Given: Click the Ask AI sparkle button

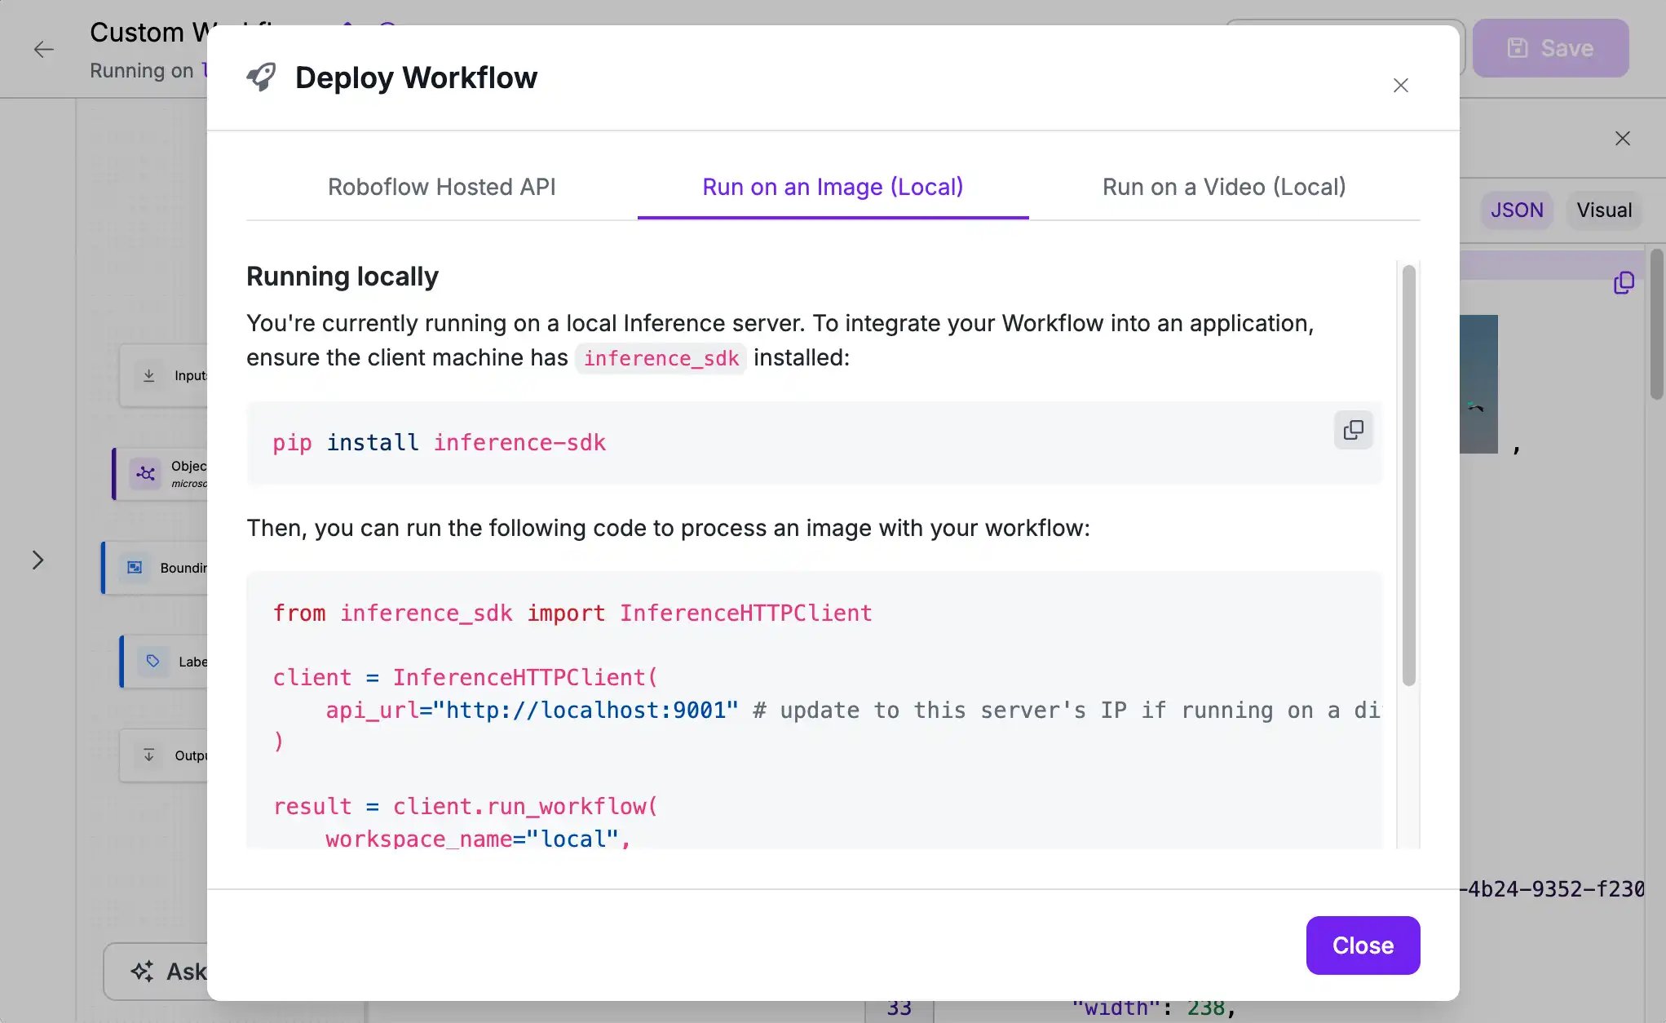Looking at the screenshot, I should [x=157, y=971].
